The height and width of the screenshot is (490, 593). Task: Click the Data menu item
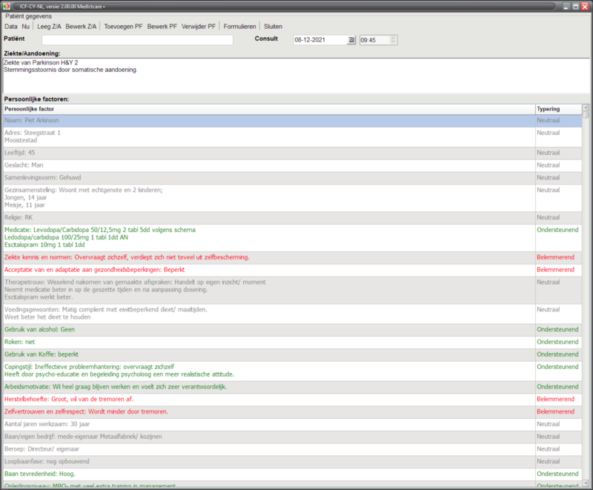tap(11, 26)
